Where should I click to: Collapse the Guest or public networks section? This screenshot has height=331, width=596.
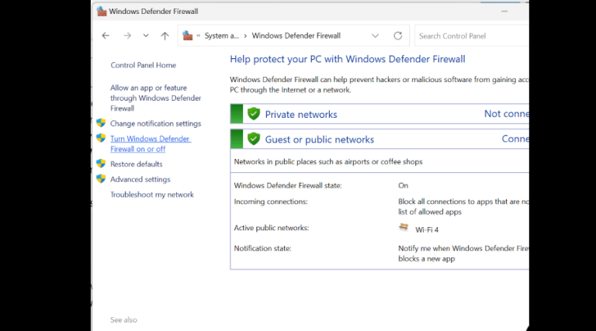coord(319,140)
